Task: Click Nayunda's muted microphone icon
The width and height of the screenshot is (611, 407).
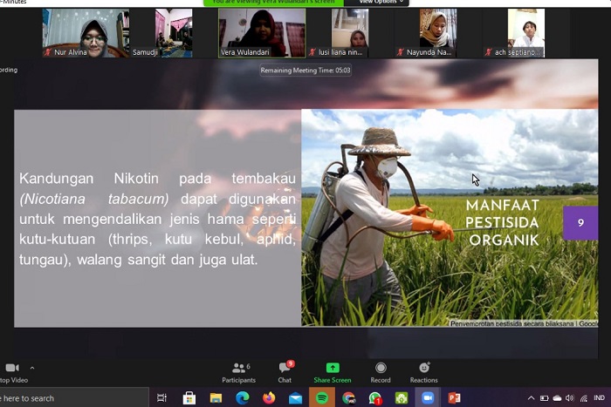Action: pos(400,52)
